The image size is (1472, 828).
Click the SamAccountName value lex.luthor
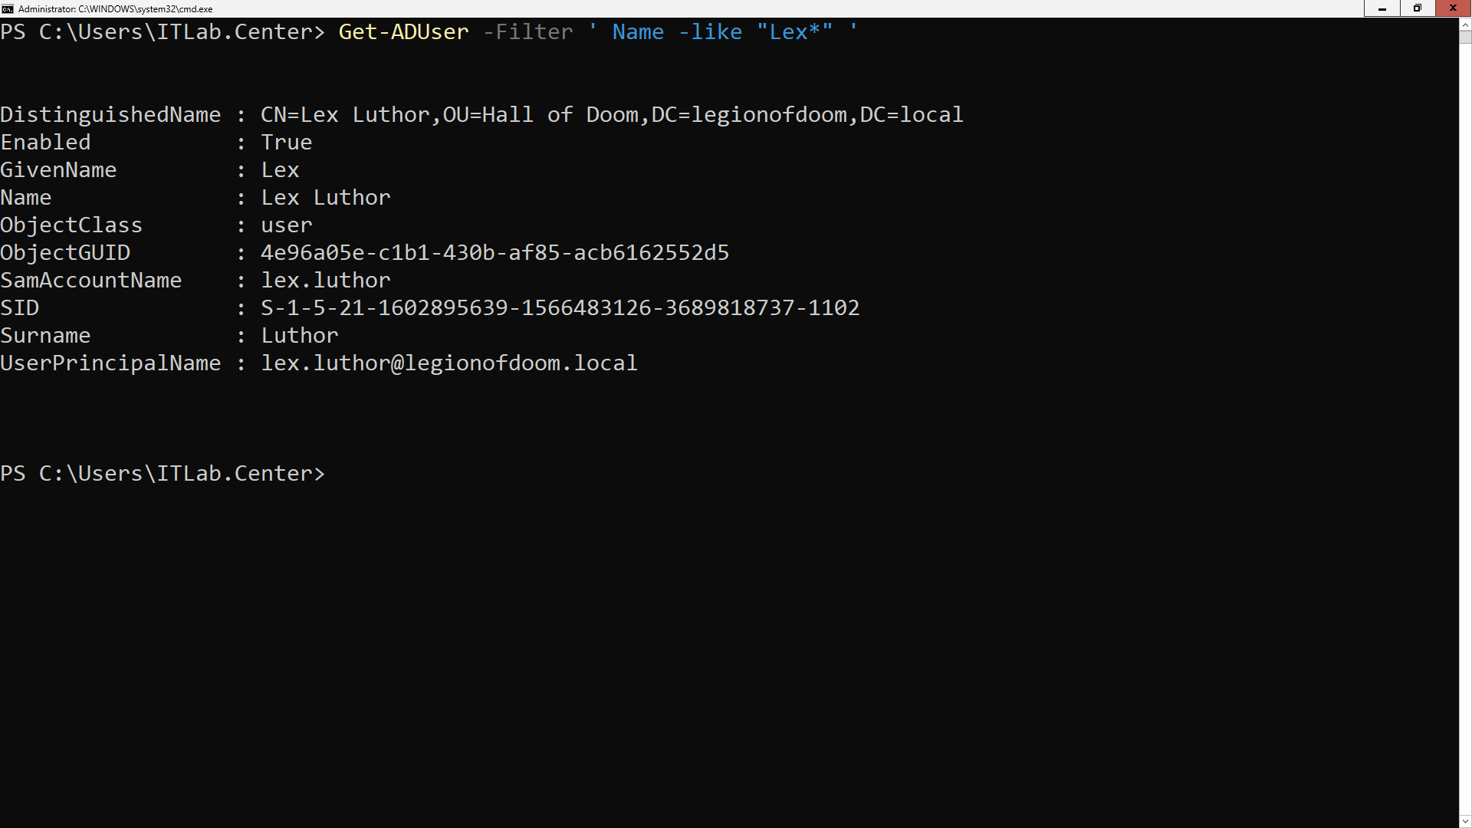tap(326, 281)
